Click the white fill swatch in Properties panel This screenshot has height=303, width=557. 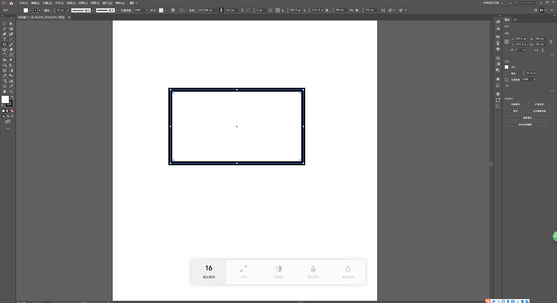pyautogui.click(x=506, y=67)
